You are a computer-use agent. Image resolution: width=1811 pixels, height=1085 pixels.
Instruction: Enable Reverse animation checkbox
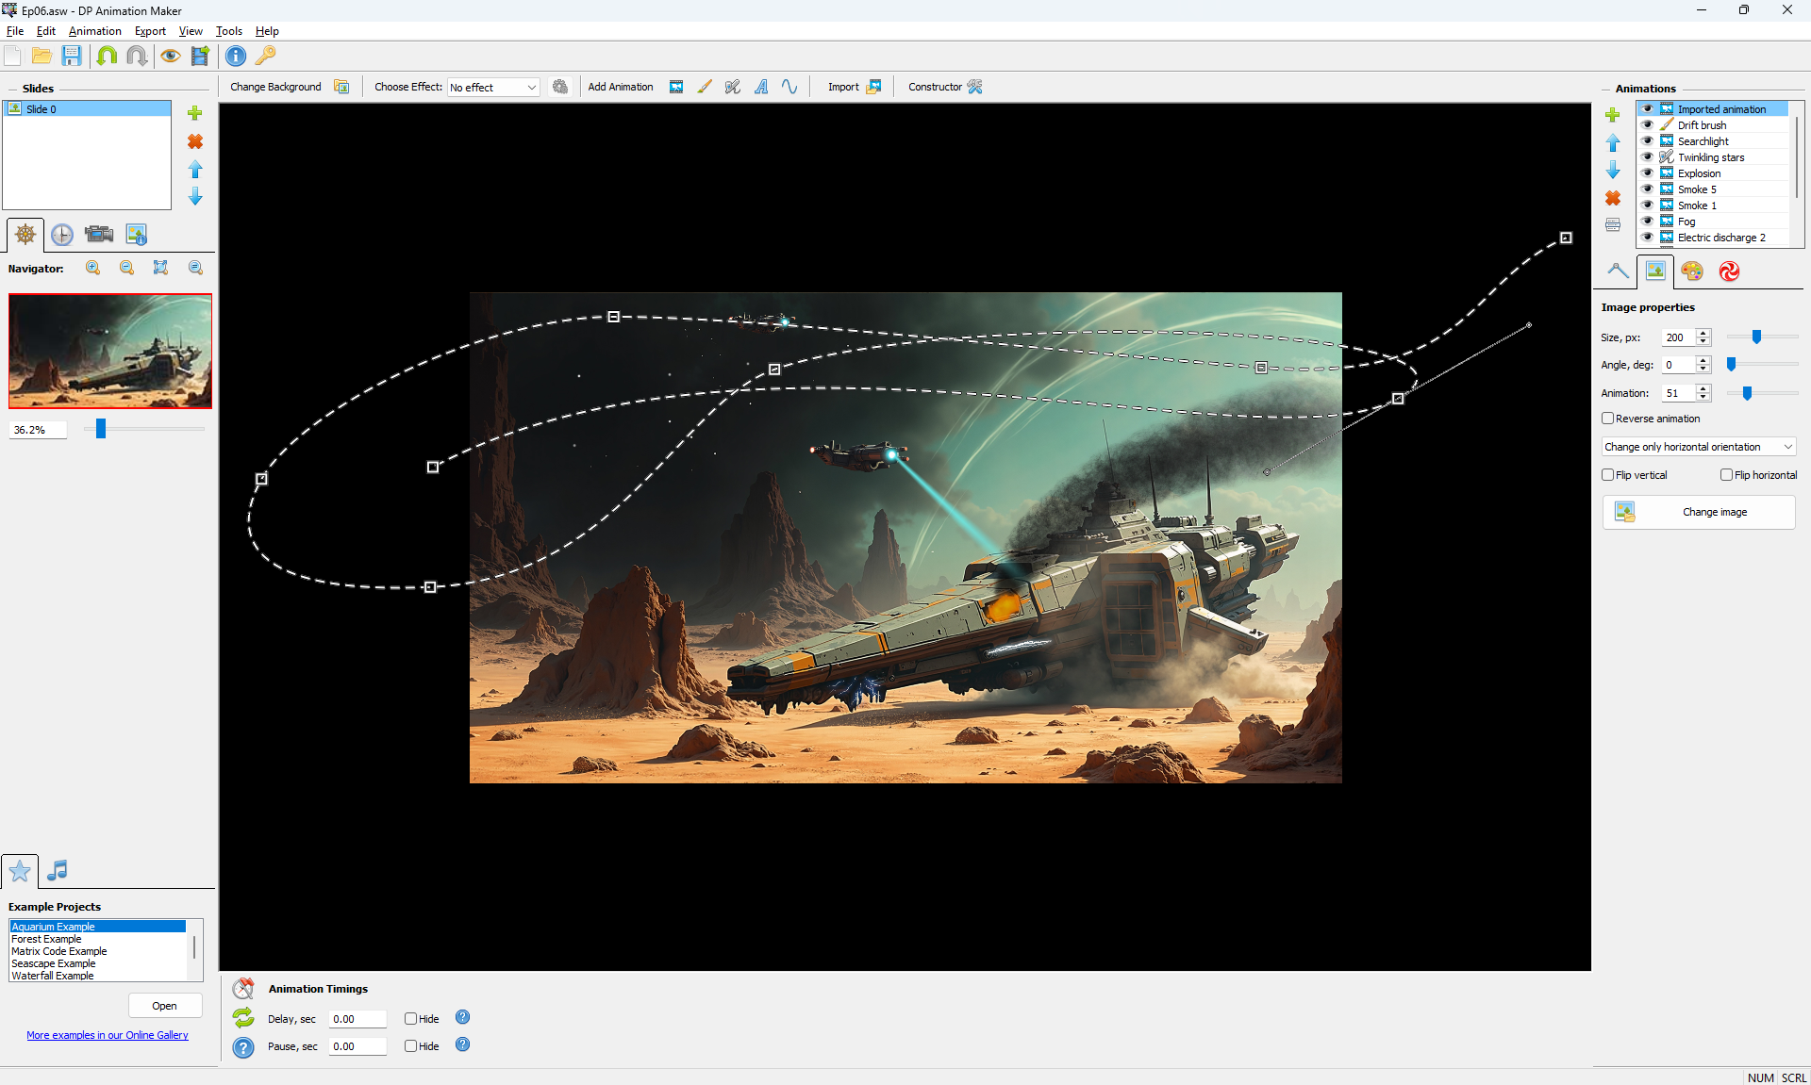[1608, 419]
